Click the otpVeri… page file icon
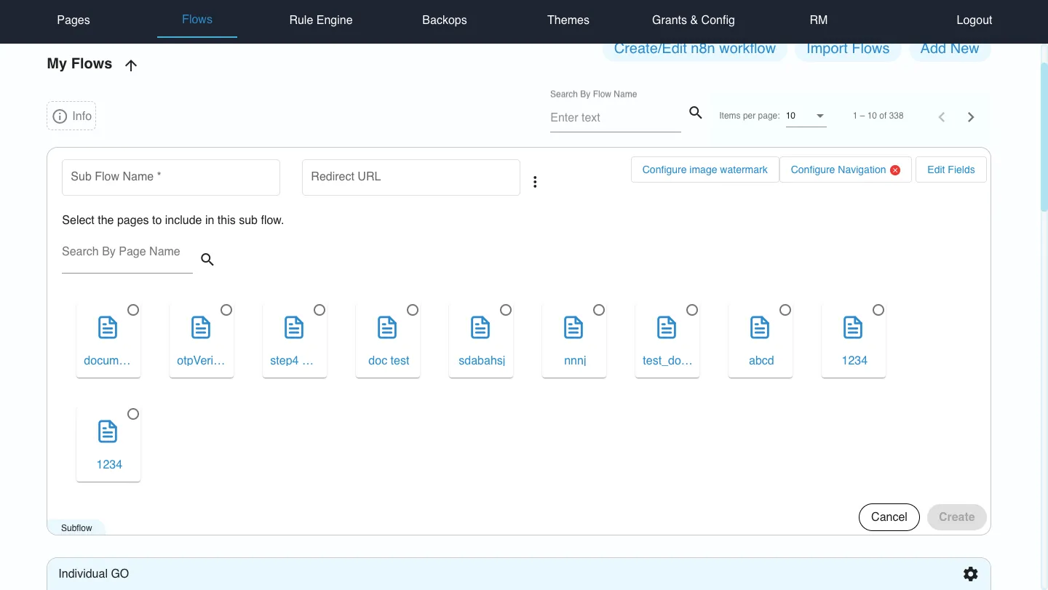Screen dimensions: 1048x590 [x=201, y=327]
